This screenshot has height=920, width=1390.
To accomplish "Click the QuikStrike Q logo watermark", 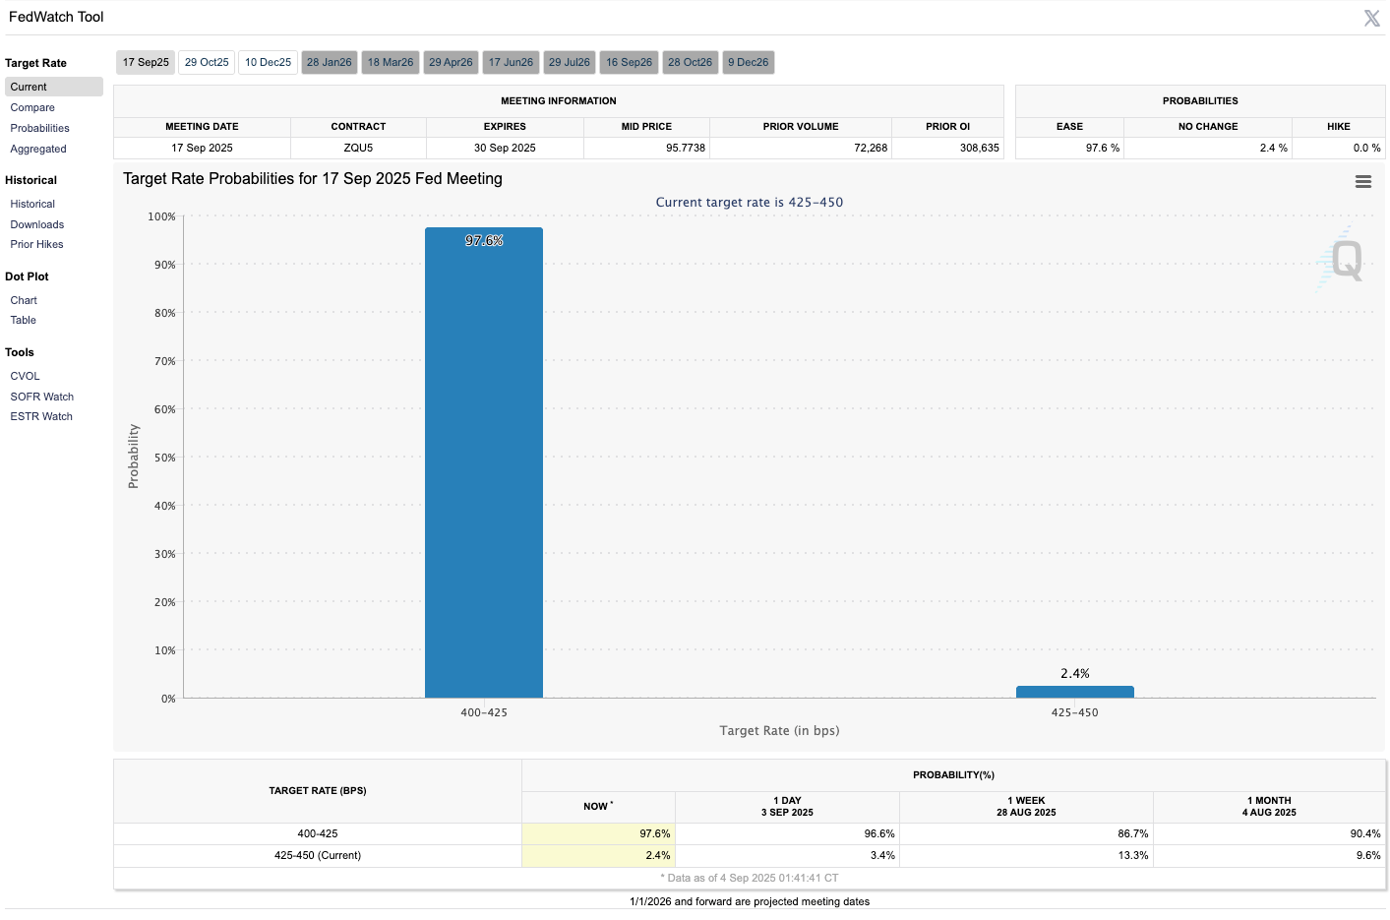I will [x=1344, y=260].
